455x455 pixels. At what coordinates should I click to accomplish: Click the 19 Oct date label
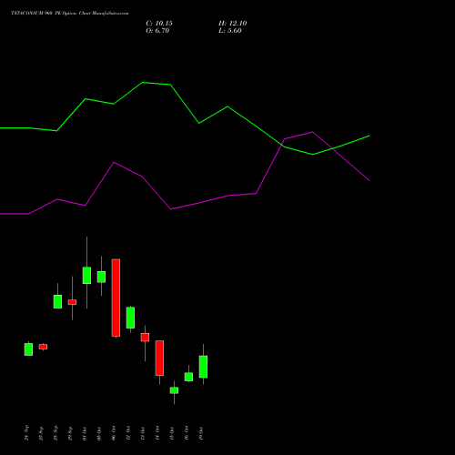pos(201,433)
